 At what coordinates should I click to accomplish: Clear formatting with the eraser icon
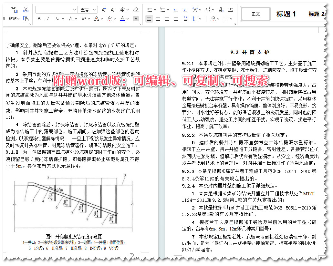pos(136,10)
